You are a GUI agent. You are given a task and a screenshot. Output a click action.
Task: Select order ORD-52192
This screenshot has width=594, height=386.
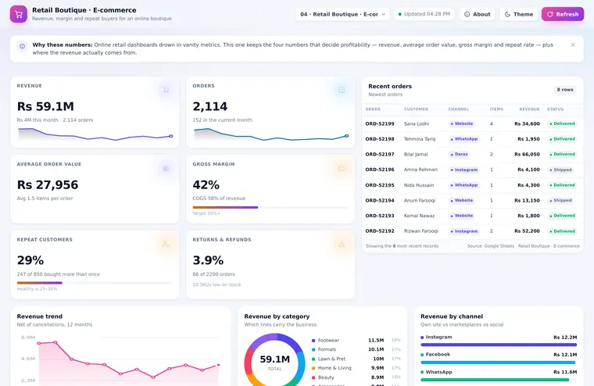[x=472, y=231]
